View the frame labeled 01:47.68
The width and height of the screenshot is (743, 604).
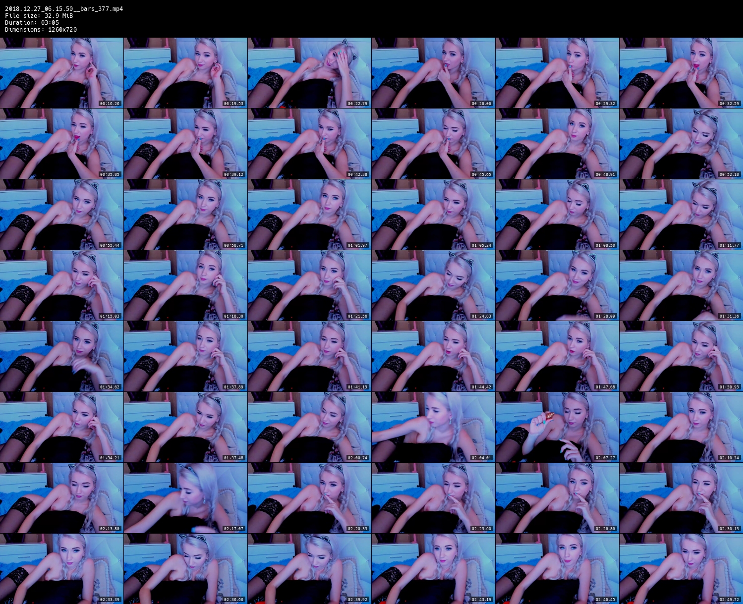click(x=557, y=356)
